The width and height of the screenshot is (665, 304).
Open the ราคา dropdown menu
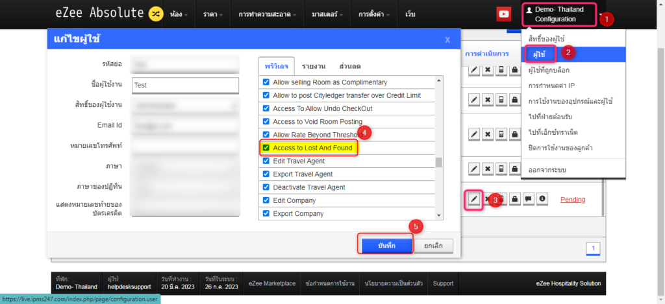(x=213, y=14)
